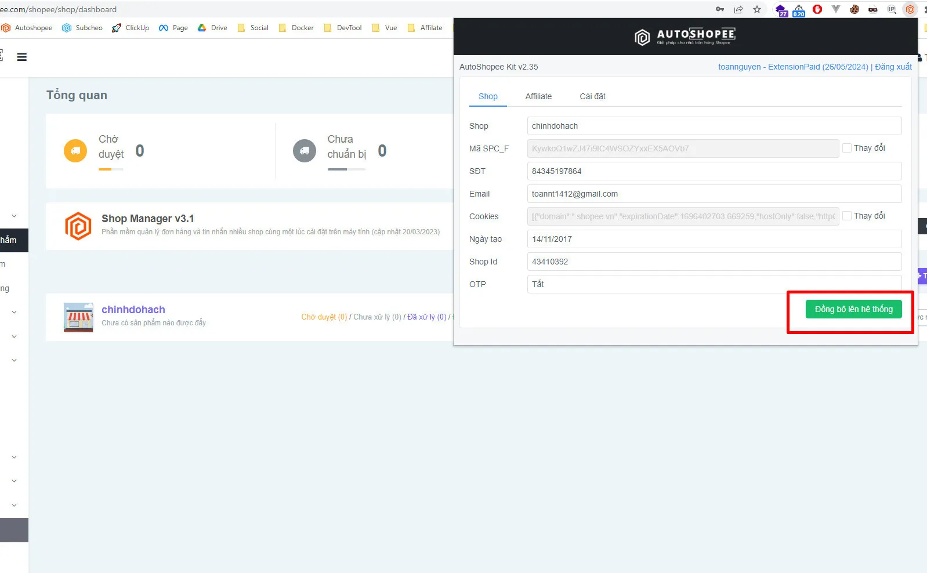Click the SĐT phone number field

[x=715, y=171]
